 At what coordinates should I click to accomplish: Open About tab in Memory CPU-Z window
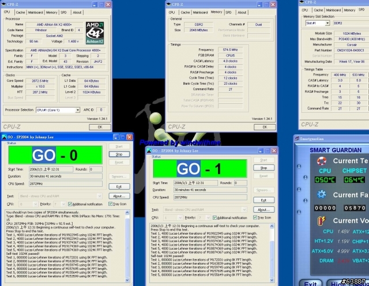(x=242, y=13)
